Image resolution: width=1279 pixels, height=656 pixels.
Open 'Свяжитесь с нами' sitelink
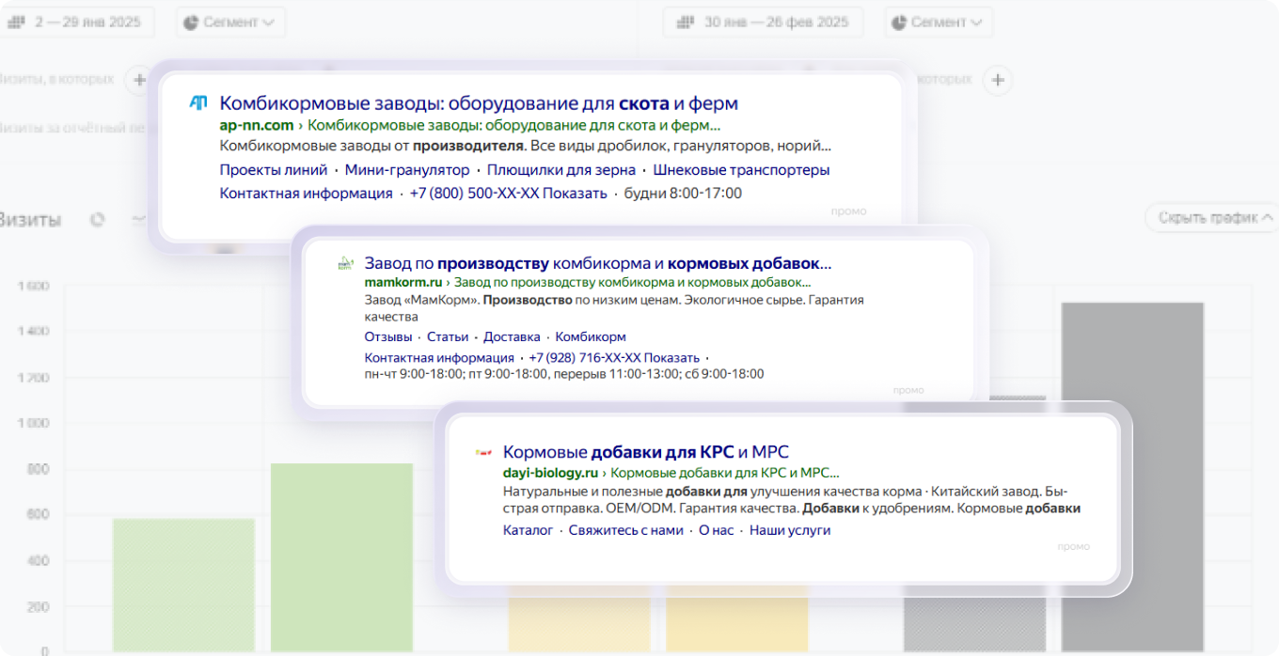(x=625, y=530)
